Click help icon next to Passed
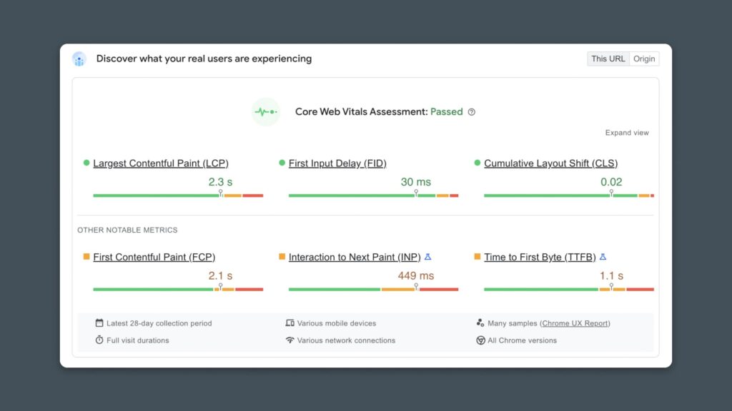Screen dimensions: 732x411 [x=471, y=112]
